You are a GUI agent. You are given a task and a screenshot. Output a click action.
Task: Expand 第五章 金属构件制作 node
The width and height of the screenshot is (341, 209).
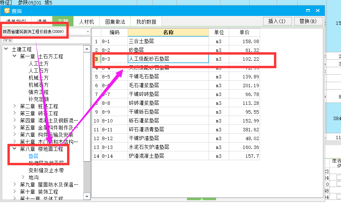tap(15, 127)
